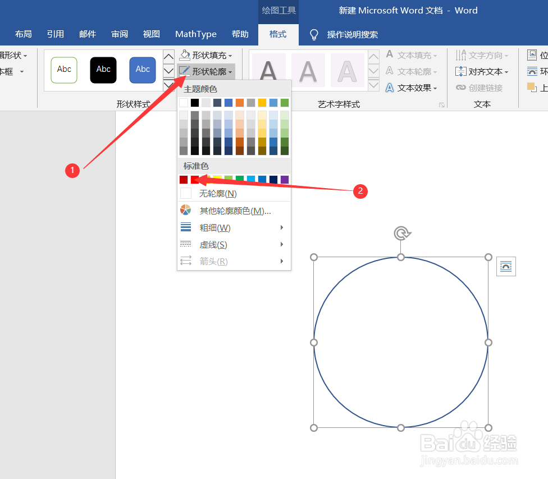This screenshot has width=548, height=479.
Task: Open the 布局 (Layout) ribbon tab
Action: [24, 34]
